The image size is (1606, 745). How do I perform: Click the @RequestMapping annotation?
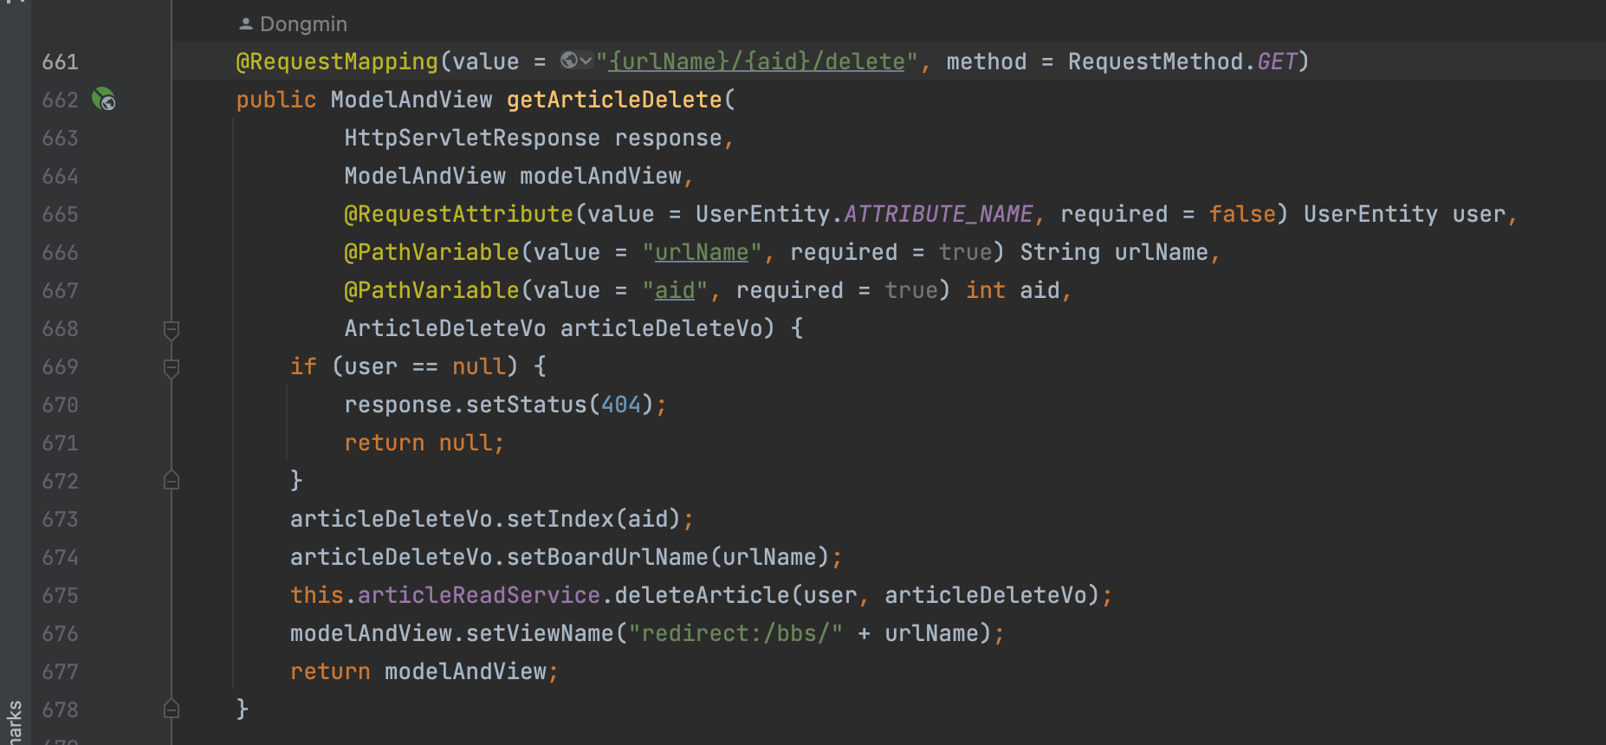pos(337,62)
